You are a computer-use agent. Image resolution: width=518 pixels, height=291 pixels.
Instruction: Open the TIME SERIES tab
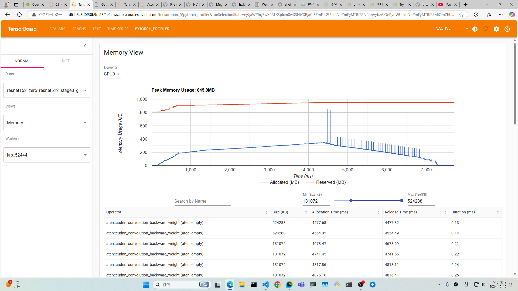(x=118, y=29)
